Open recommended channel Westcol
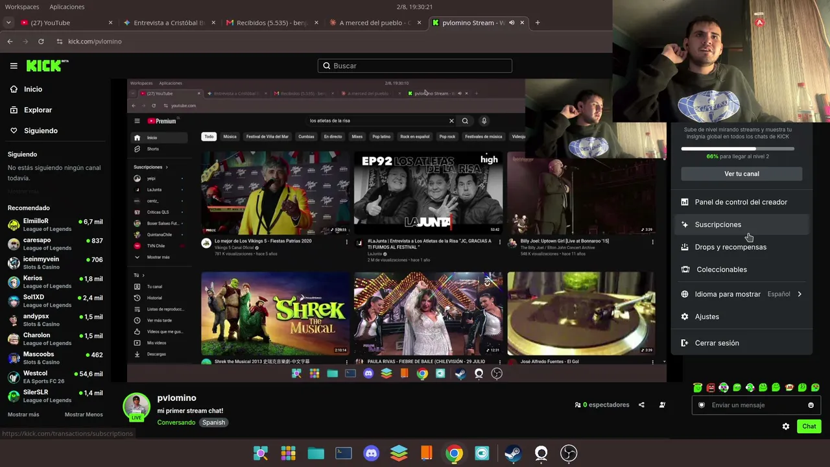830x467 pixels. pyautogui.click(x=55, y=377)
